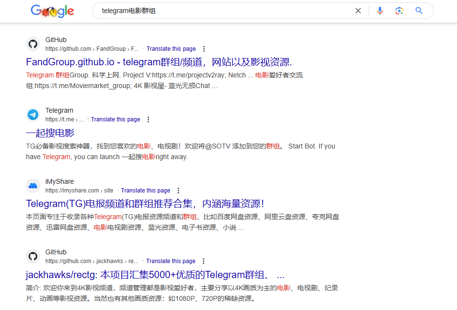Click the GitHub favicon of the FandGroup result
This screenshot has height=310, width=457.
[33, 44]
